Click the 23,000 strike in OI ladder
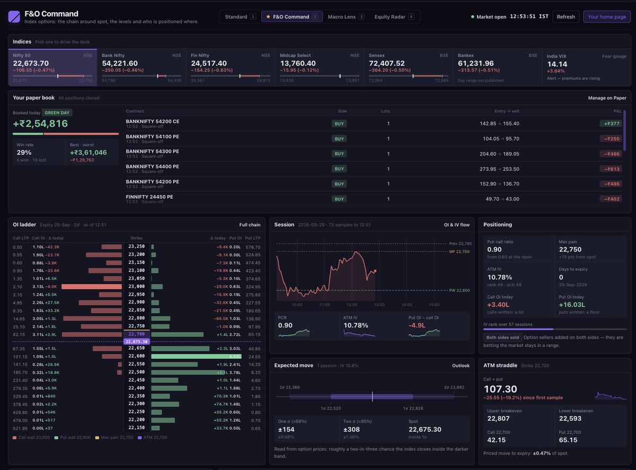This screenshot has width=636, height=470. point(136,287)
